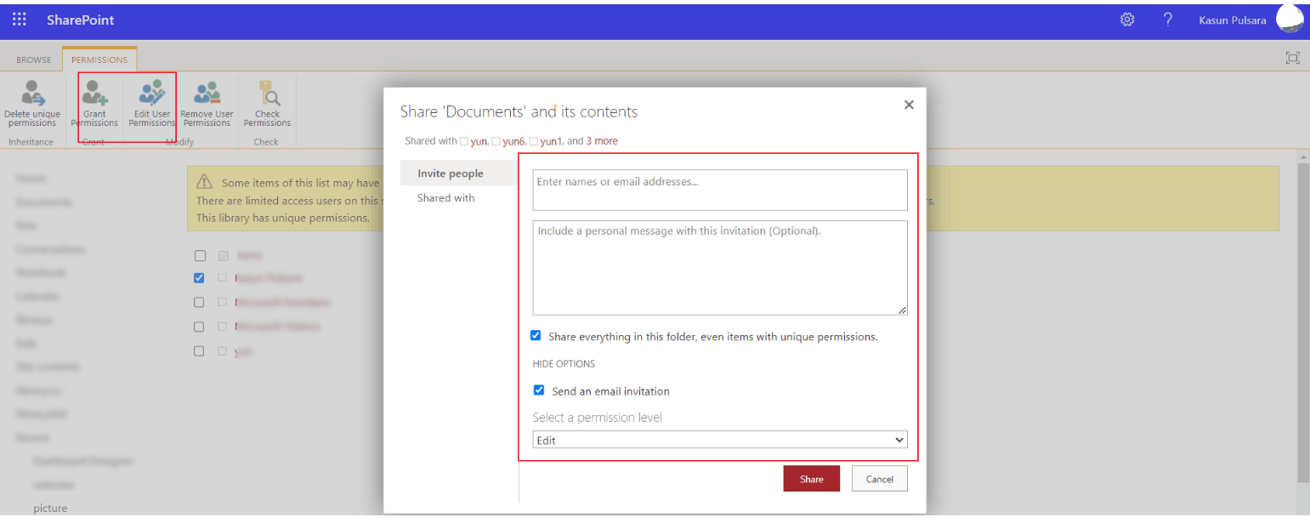Switch to Shared with in dialog

445,198
